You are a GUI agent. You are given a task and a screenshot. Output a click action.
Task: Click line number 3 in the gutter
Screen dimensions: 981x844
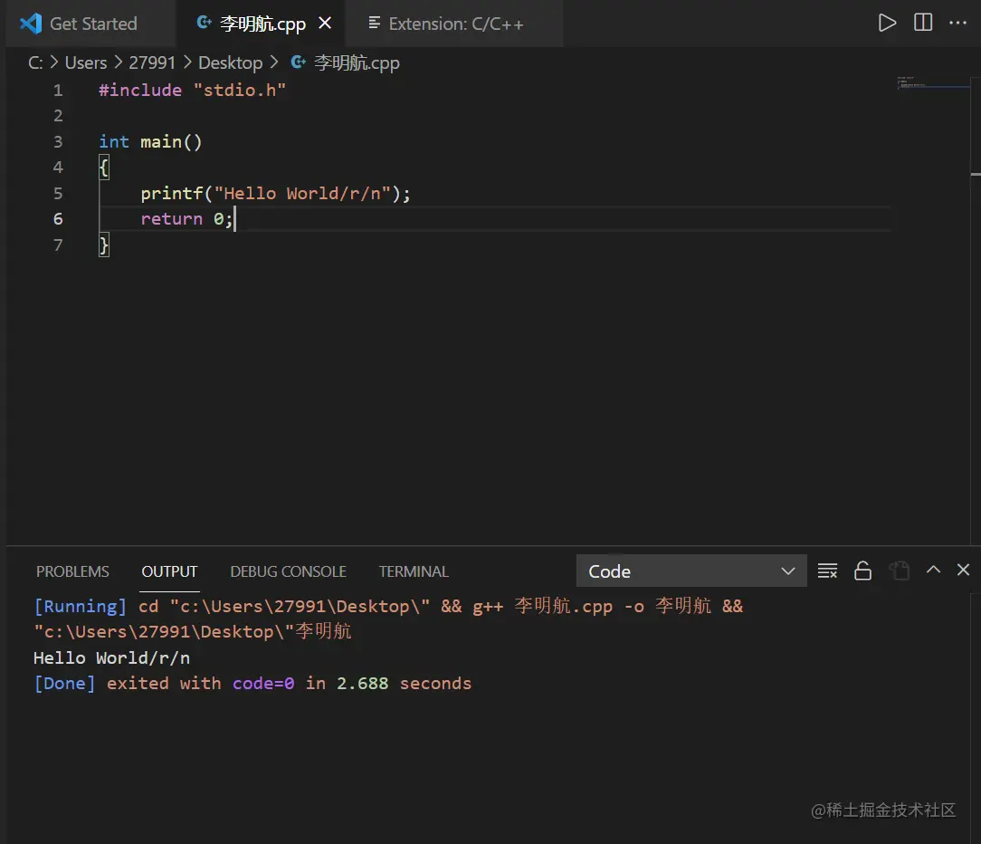pyautogui.click(x=58, y=141)
